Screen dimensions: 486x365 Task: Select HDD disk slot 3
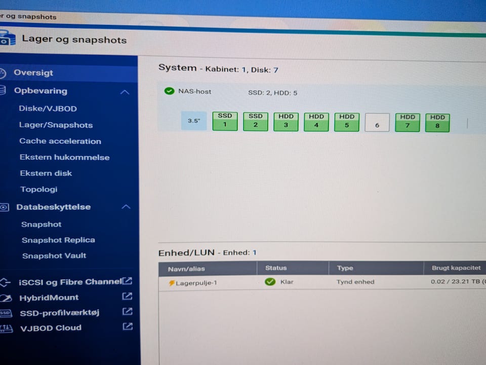[286, 122]
